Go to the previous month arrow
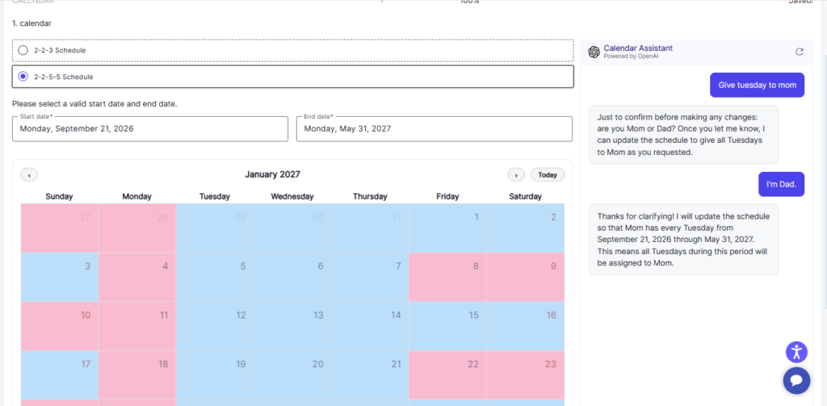Viewport: 827px width, 406px height. tap(29, 174)
